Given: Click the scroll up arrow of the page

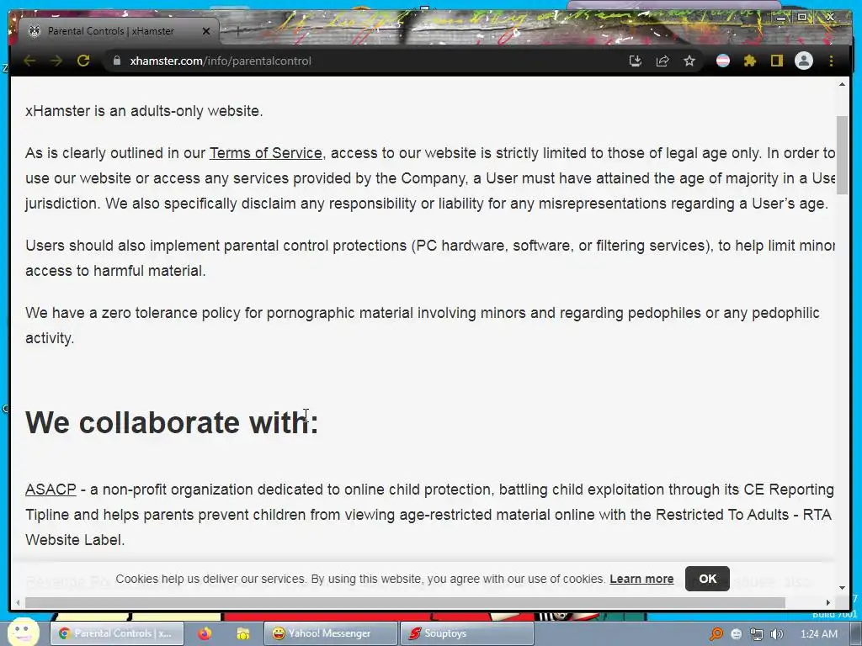Looking at the screenshot, I should (842, 85).
